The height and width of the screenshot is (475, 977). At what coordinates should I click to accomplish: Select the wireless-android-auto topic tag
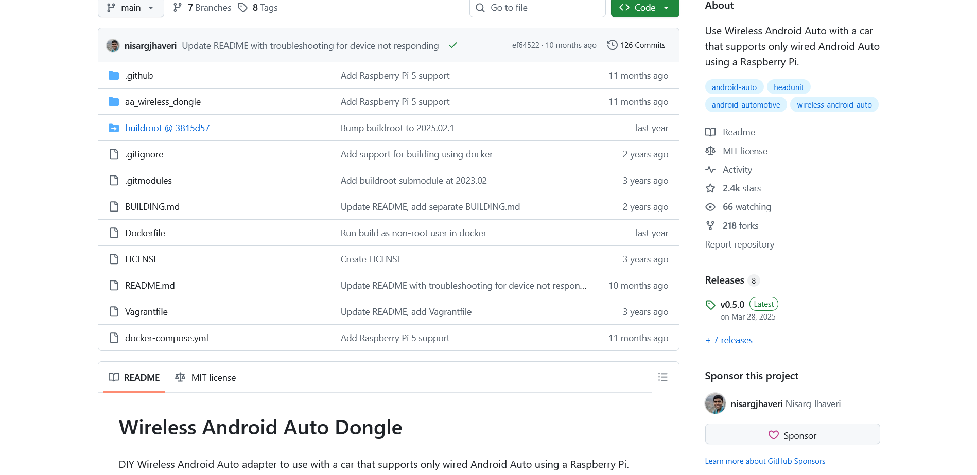point(834,105)
